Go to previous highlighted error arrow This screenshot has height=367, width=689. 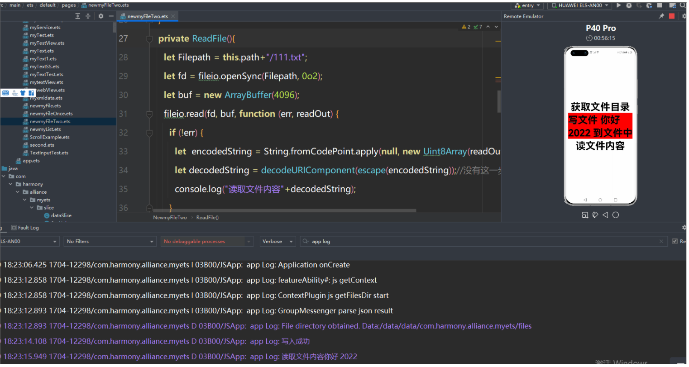pyautogui.click(x=488, y=27)
